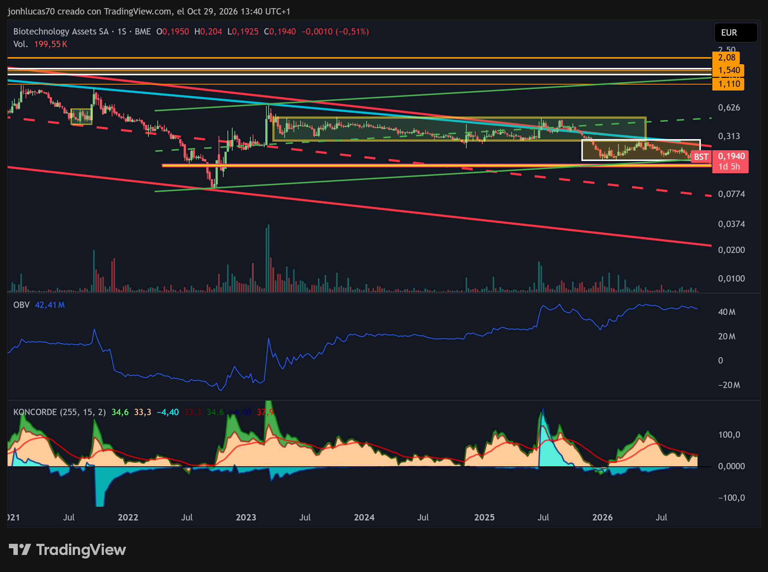The height and width of the screenshot is (572, 768).
Task: Click the 0,626 price axis label
Action: tap(729, 108)
